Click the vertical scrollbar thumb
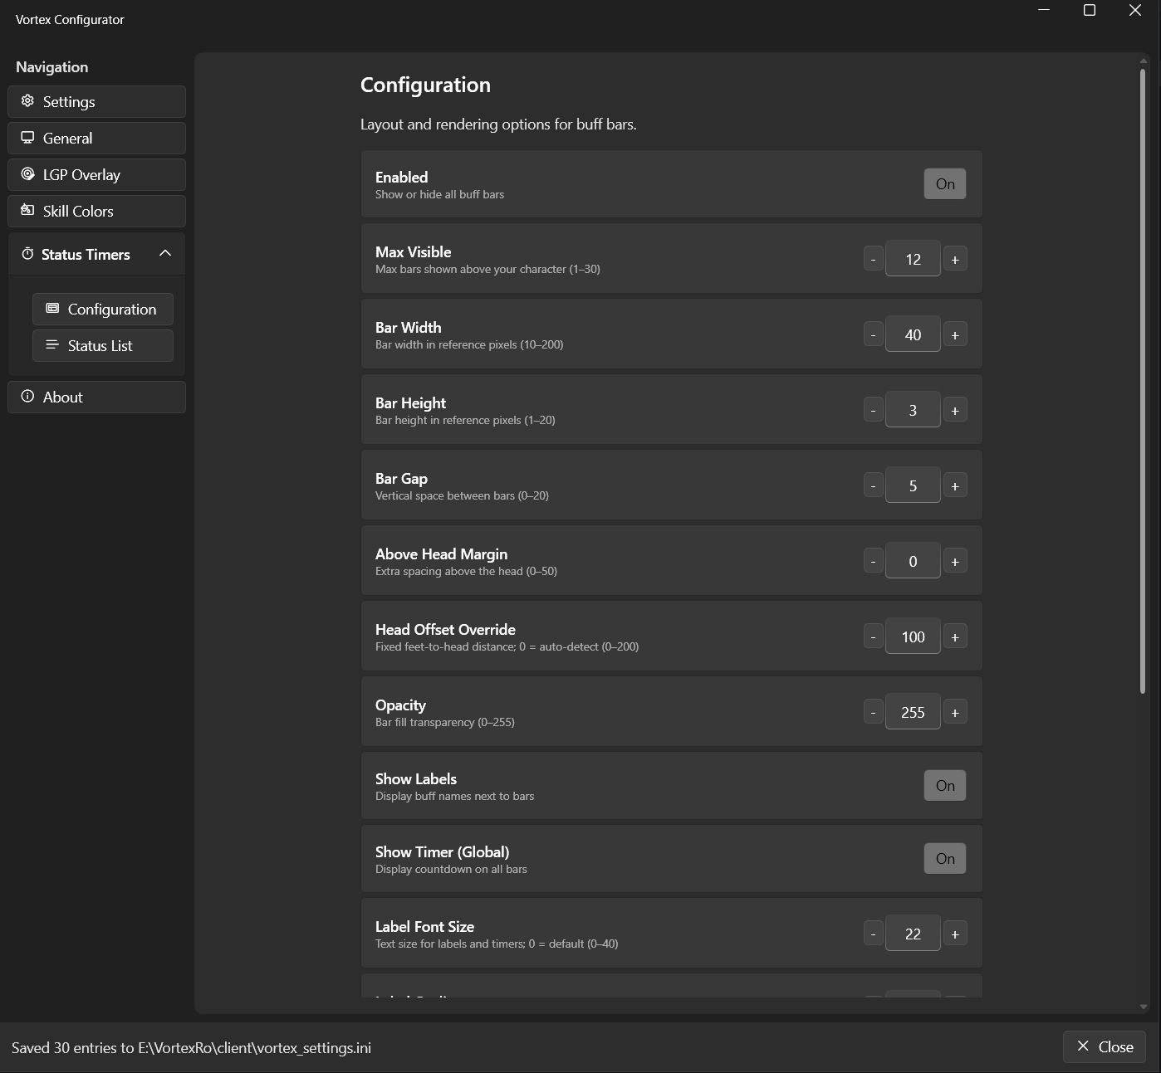Viewport: 1161px width, 1073px height. pos(1143,382)
